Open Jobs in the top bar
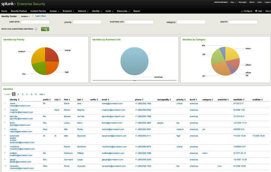The width and height of the screenshot is (271, 172). click(259, 2)
